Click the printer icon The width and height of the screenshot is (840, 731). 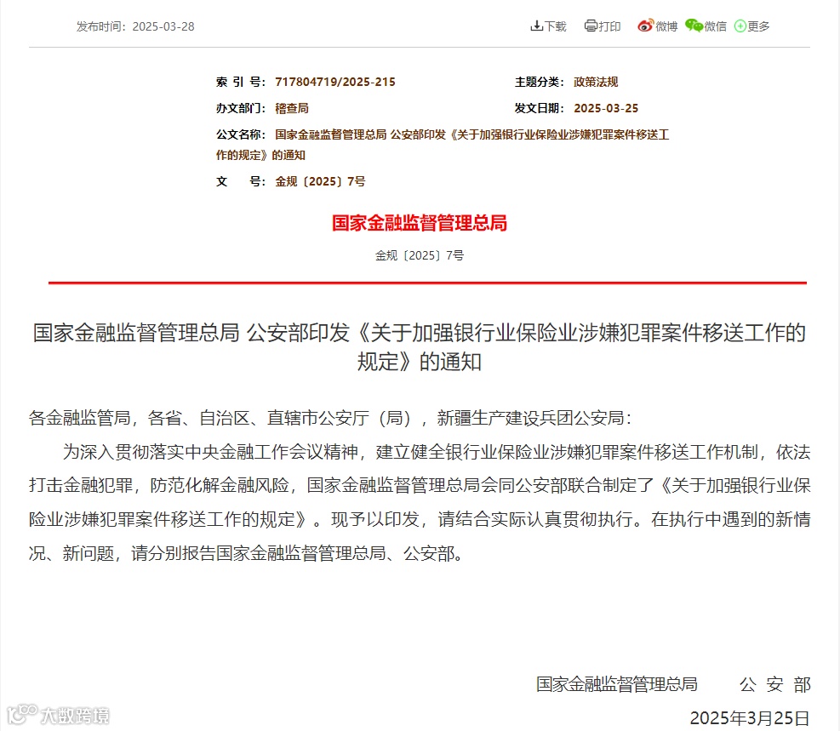click(x=591, y=26)
